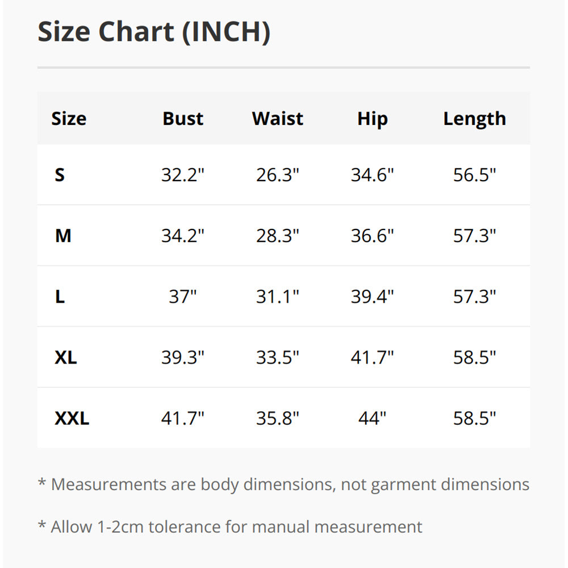Click the 35.8" waist value for XXL
The image size is (568, 568).
click(277, 419)
